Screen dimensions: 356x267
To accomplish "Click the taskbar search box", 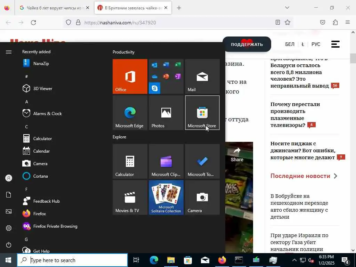I will click(x=72, y=260).
